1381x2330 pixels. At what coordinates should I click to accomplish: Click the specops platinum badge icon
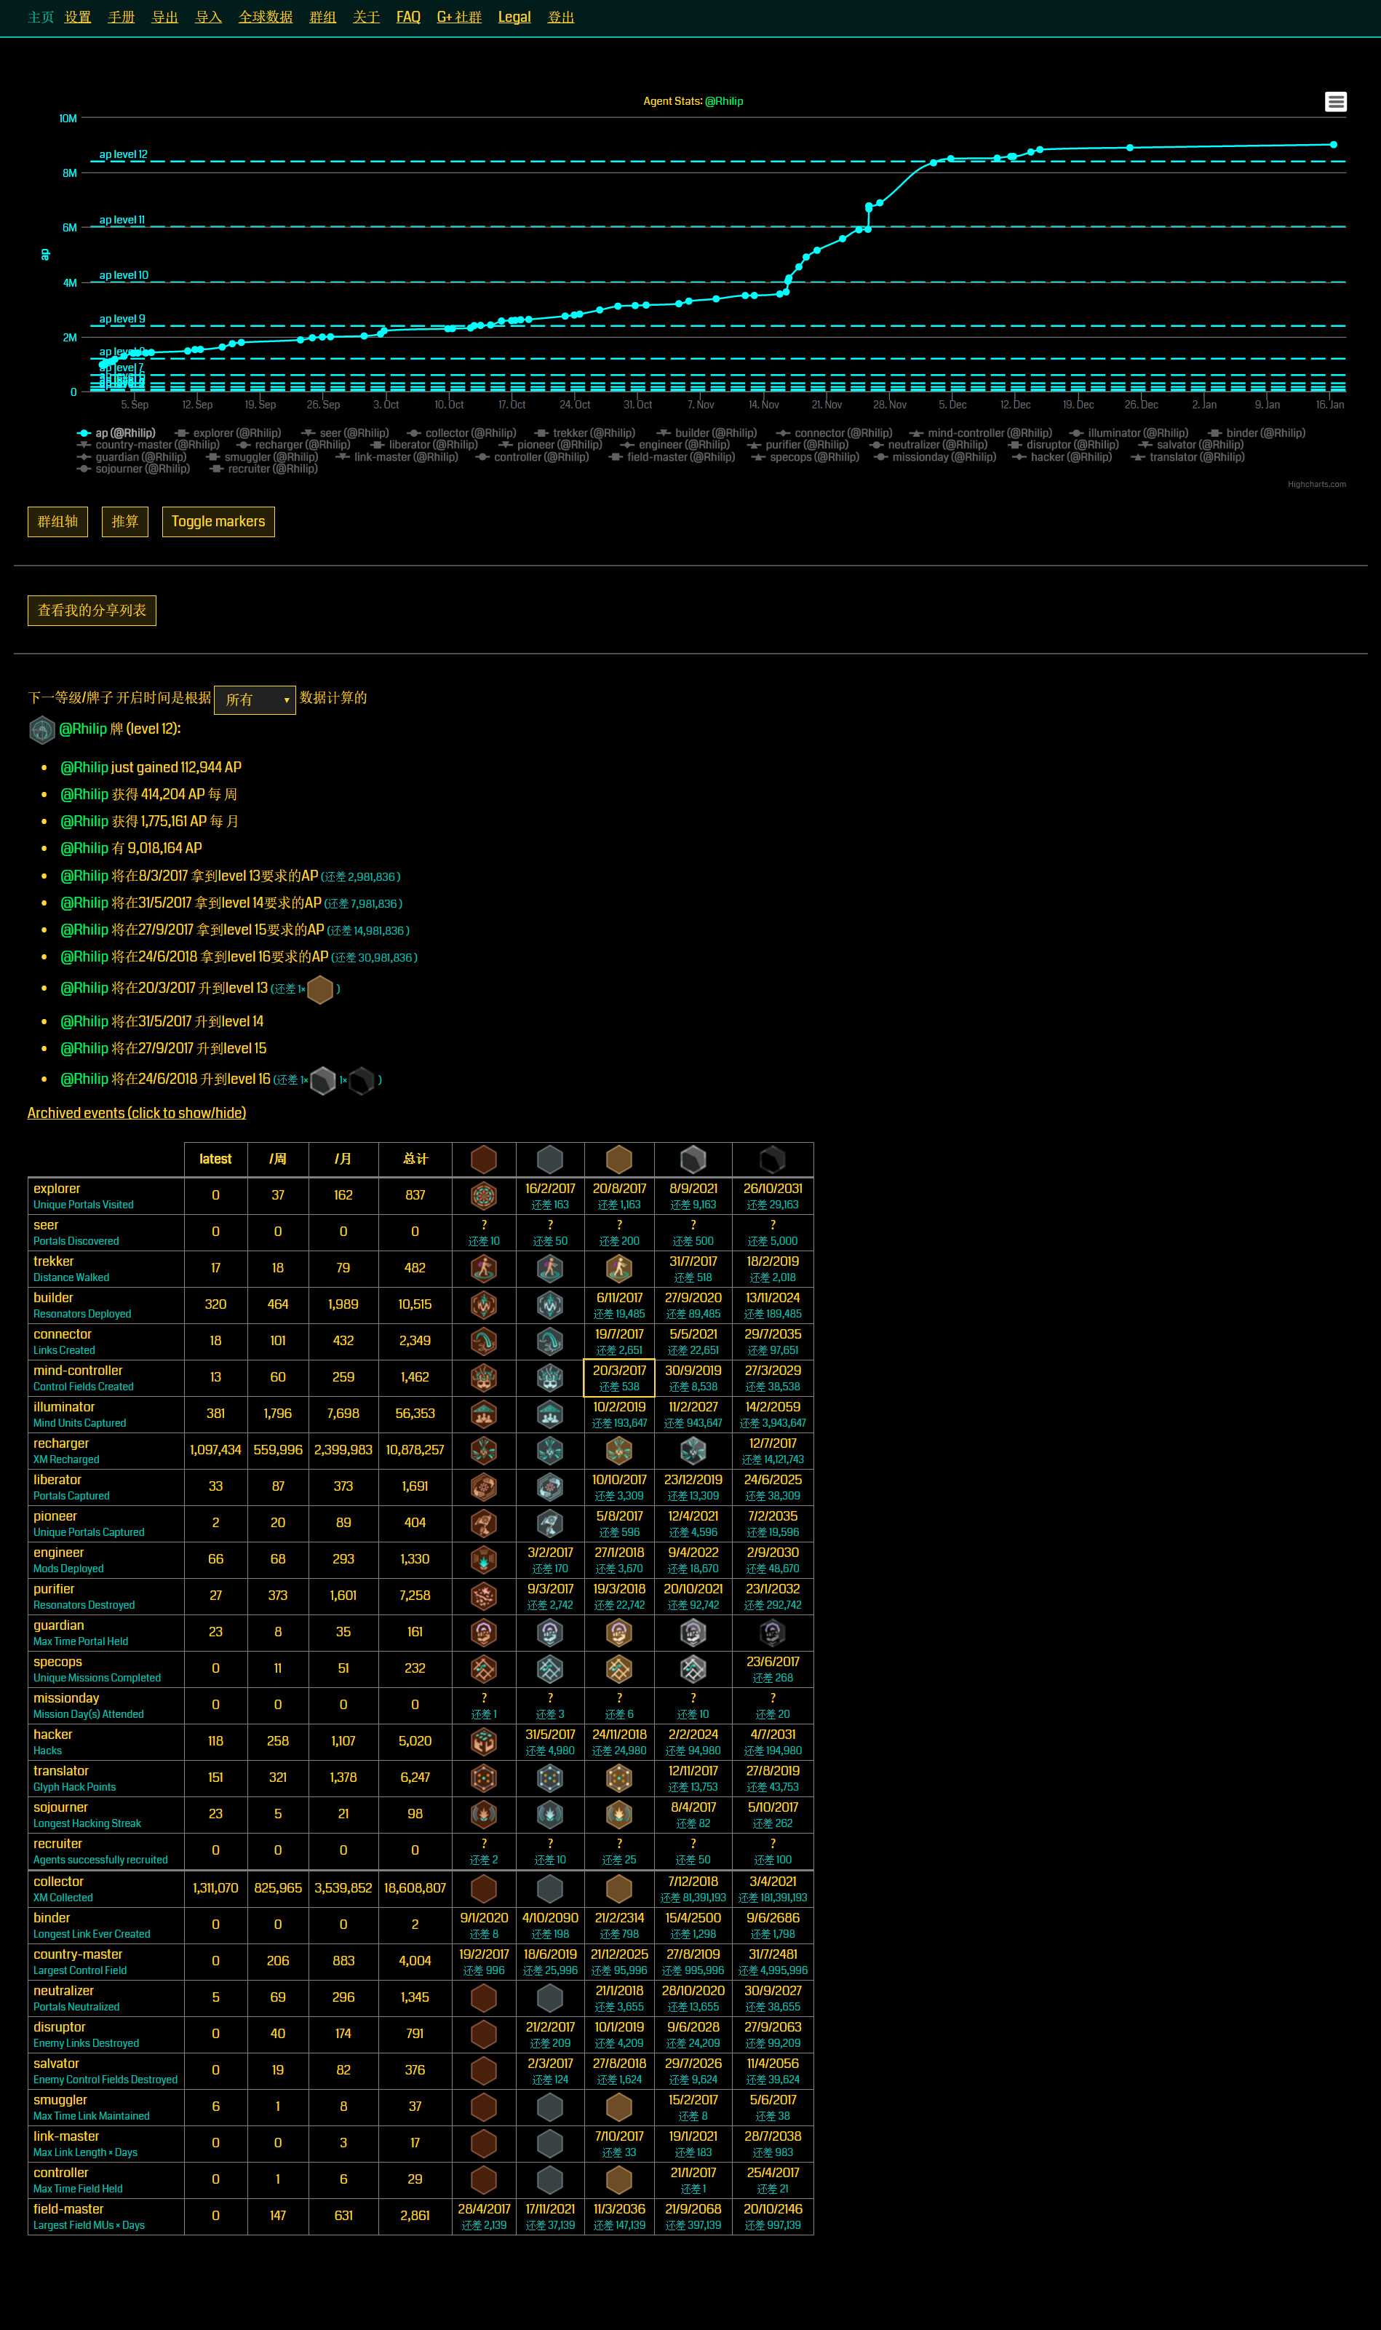point(693,1668)
